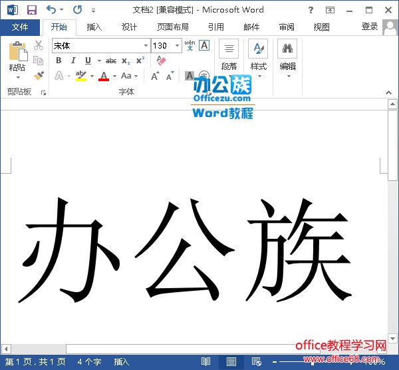Apply yellow highlight color

point(81,76)
